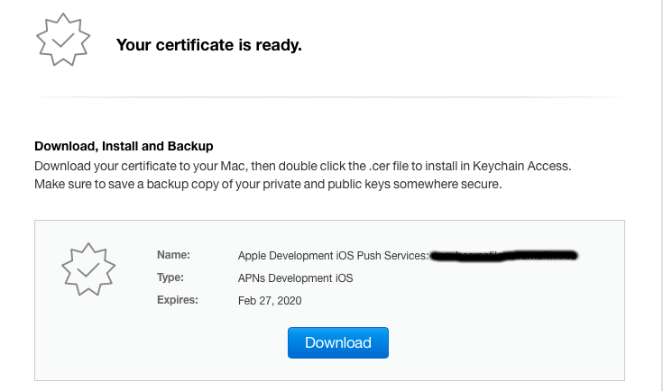
Task: Click the 'Type:' field label
Action: coord(171,278)
